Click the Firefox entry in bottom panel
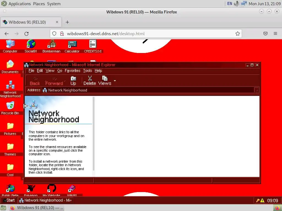The image size is (282, 211). 37,208
